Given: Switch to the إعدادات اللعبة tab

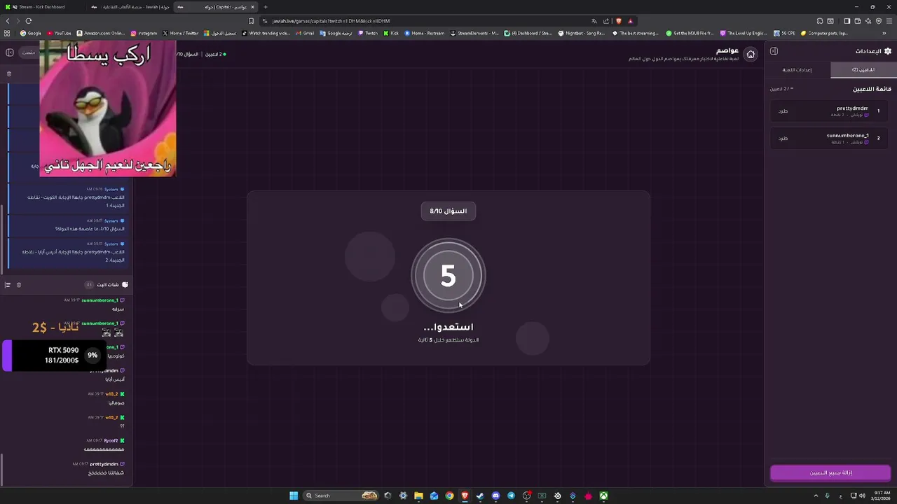Looking at the screenshot, I should (x=797, y=70).
